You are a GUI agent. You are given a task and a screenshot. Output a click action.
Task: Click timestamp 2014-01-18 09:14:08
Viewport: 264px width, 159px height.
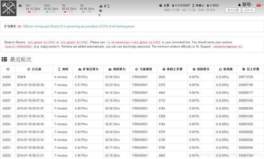click(30, 93)
